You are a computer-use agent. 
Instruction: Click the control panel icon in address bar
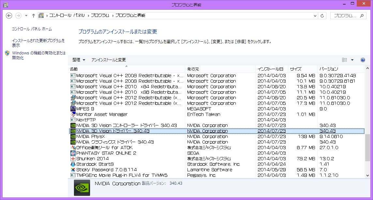point(41,15)
